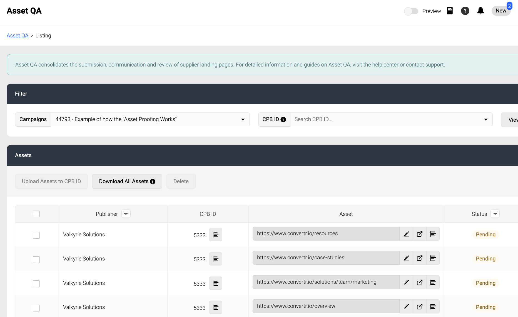The height and width of the screenshot is (317, 518).
Task: Edit the convertr.io/resources asset URL pencil
Action: (x=406, y=234)
